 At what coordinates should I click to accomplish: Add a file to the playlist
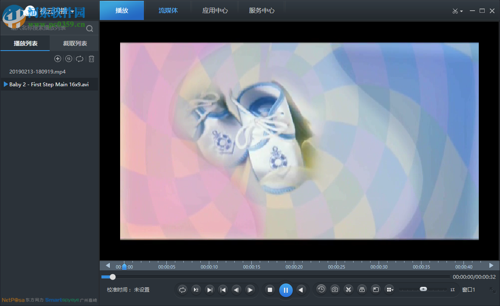click(58, 59)
